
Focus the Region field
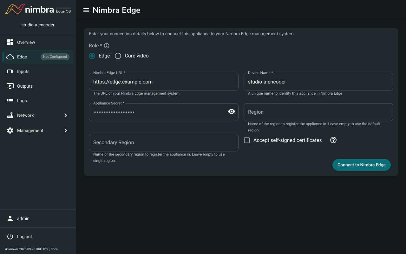click(318, 112)
